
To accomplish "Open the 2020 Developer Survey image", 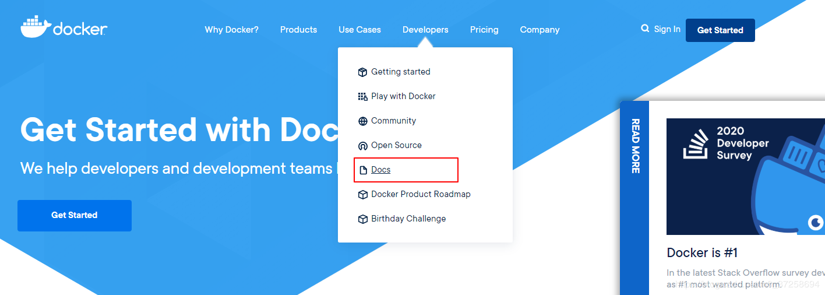I will click(x=746, y=177).
